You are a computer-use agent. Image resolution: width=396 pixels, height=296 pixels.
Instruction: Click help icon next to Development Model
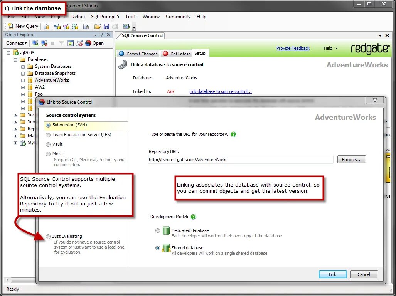click(x=193, y=217)
